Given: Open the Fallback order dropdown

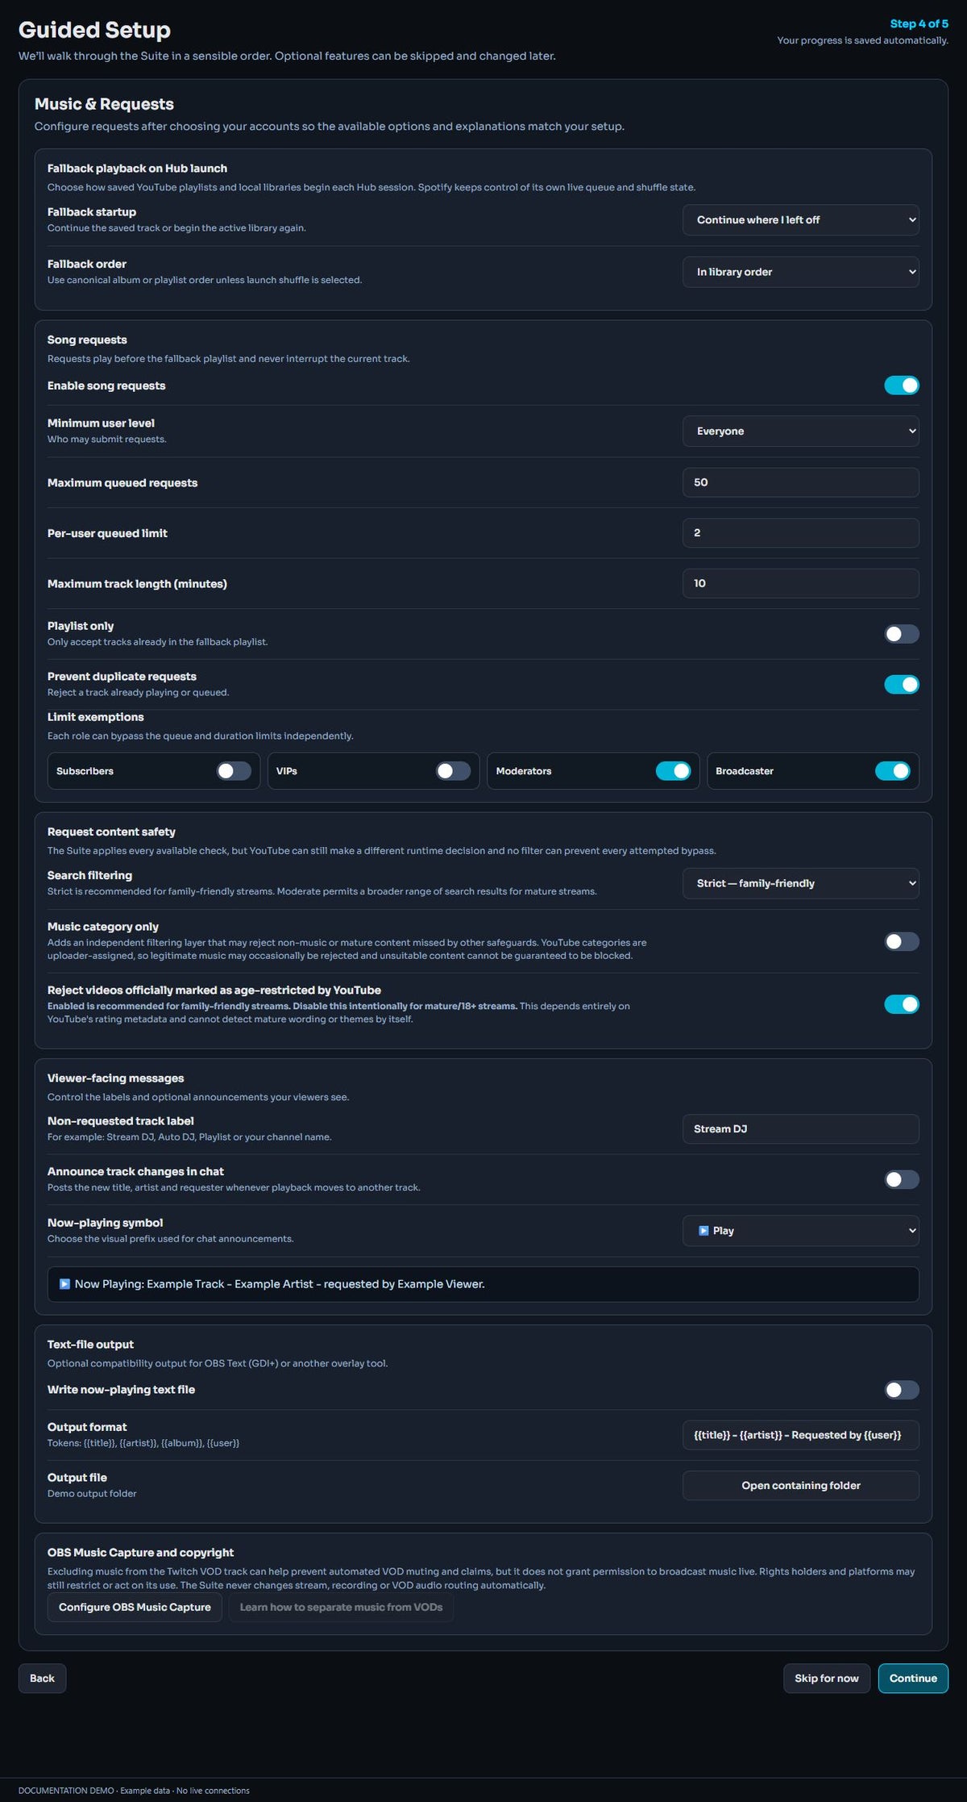Looking at the screenshot, I should (x=800, y=272).
